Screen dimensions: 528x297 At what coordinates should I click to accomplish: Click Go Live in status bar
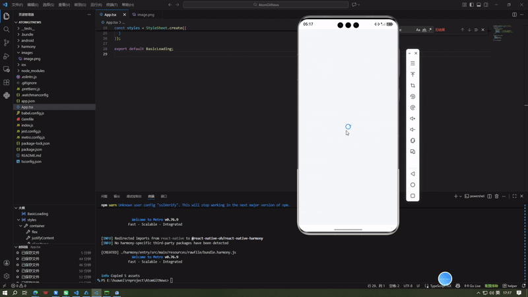point(473,286)
